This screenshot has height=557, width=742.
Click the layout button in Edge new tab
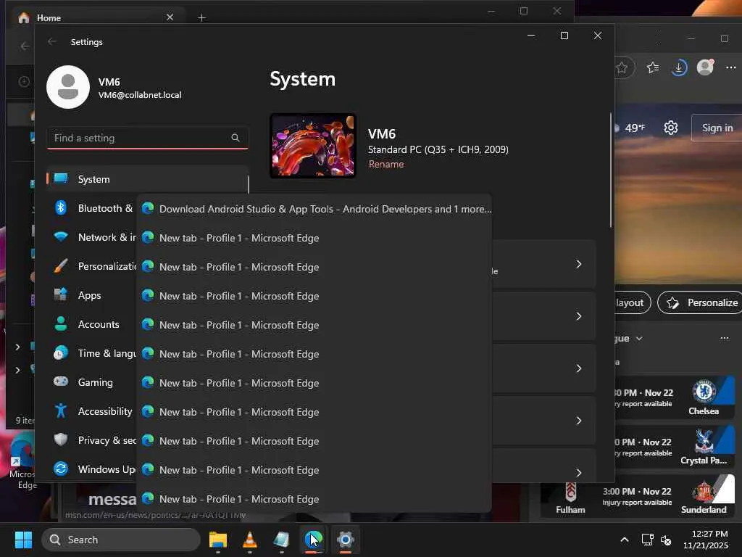click(633, 302)
